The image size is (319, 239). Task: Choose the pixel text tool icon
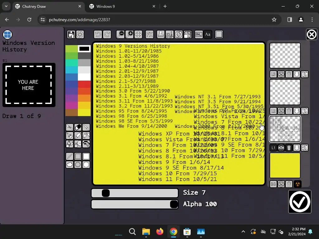pyautogui.click(x=199, y=35)
